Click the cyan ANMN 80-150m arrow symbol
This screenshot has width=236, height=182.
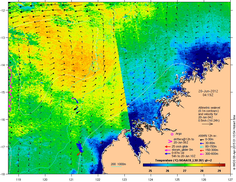pos(201,147)
